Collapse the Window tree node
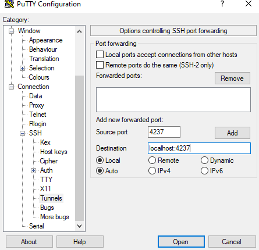The width and height of the screenshot is (259, 250). 12,31
